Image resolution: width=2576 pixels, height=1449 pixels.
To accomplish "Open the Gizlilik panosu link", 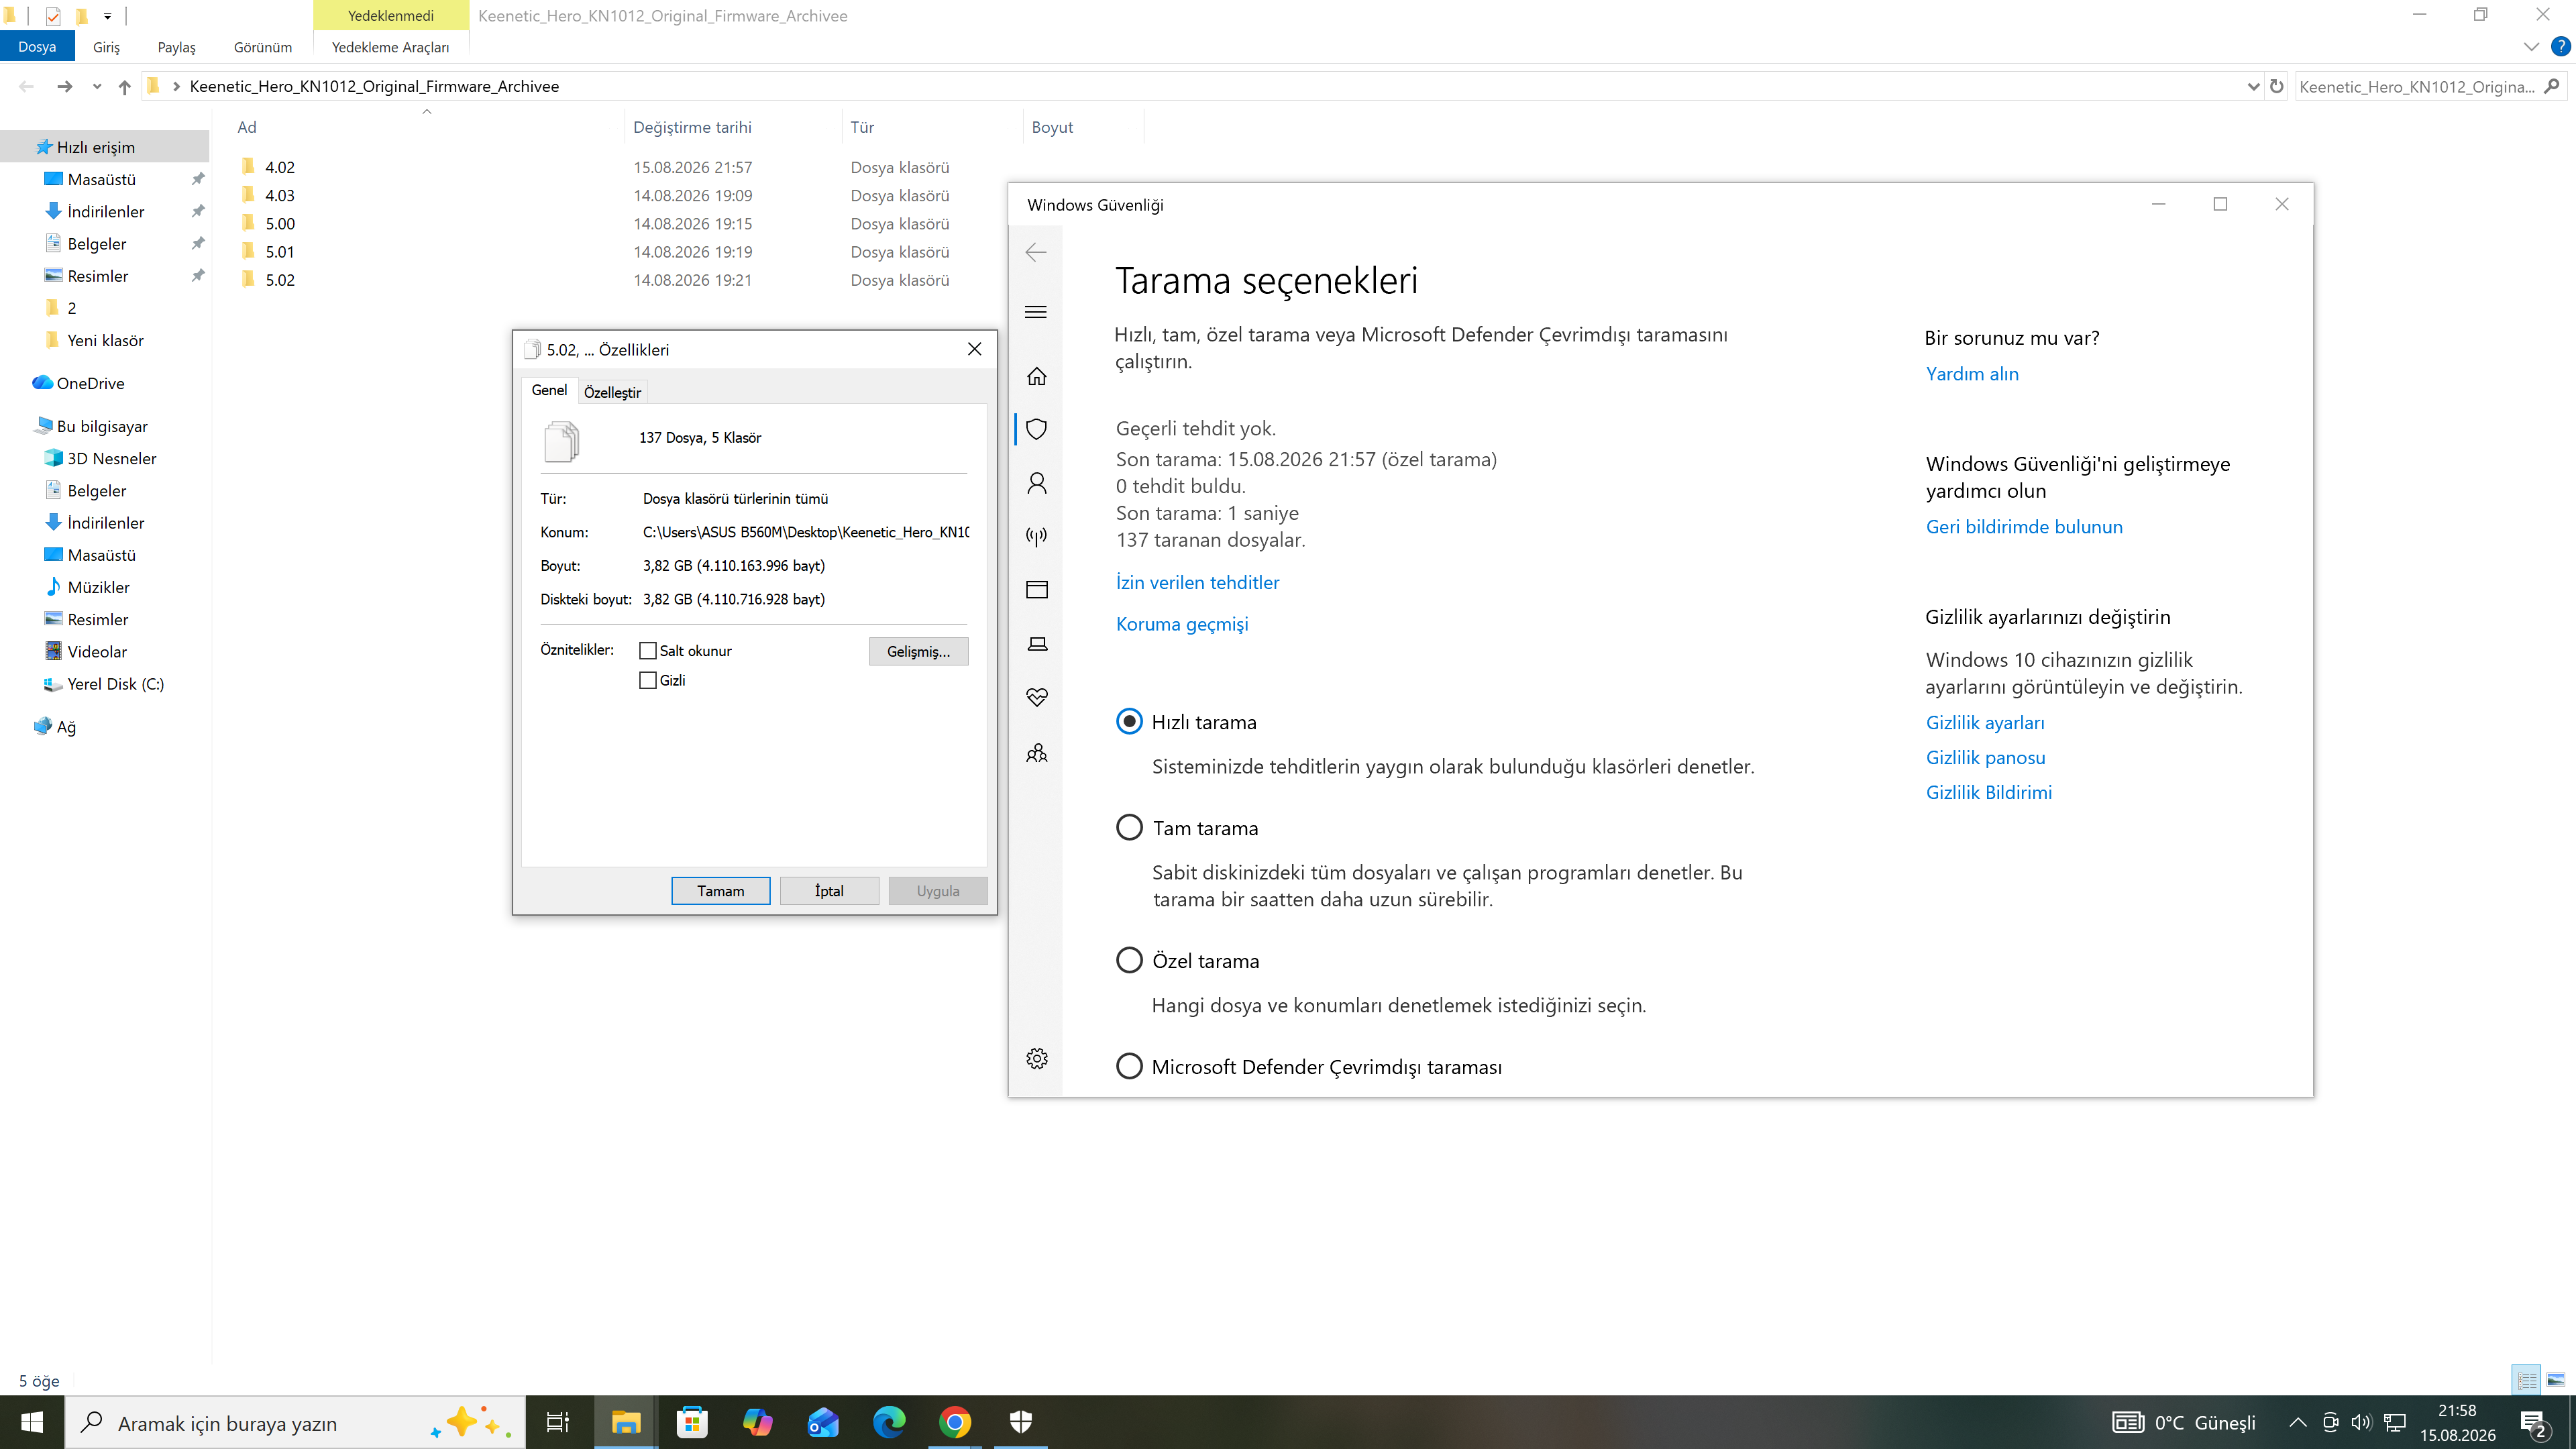I will click(1985, 757).
